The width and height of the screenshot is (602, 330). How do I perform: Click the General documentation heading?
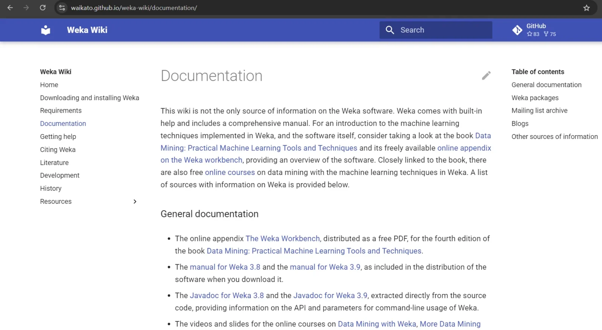(210, 214)
